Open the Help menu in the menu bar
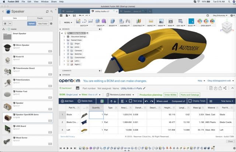 coord(61,1)
